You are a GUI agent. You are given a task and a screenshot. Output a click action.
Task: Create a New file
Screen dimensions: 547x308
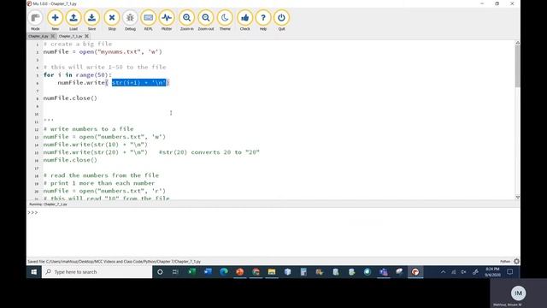coord(55,21)
